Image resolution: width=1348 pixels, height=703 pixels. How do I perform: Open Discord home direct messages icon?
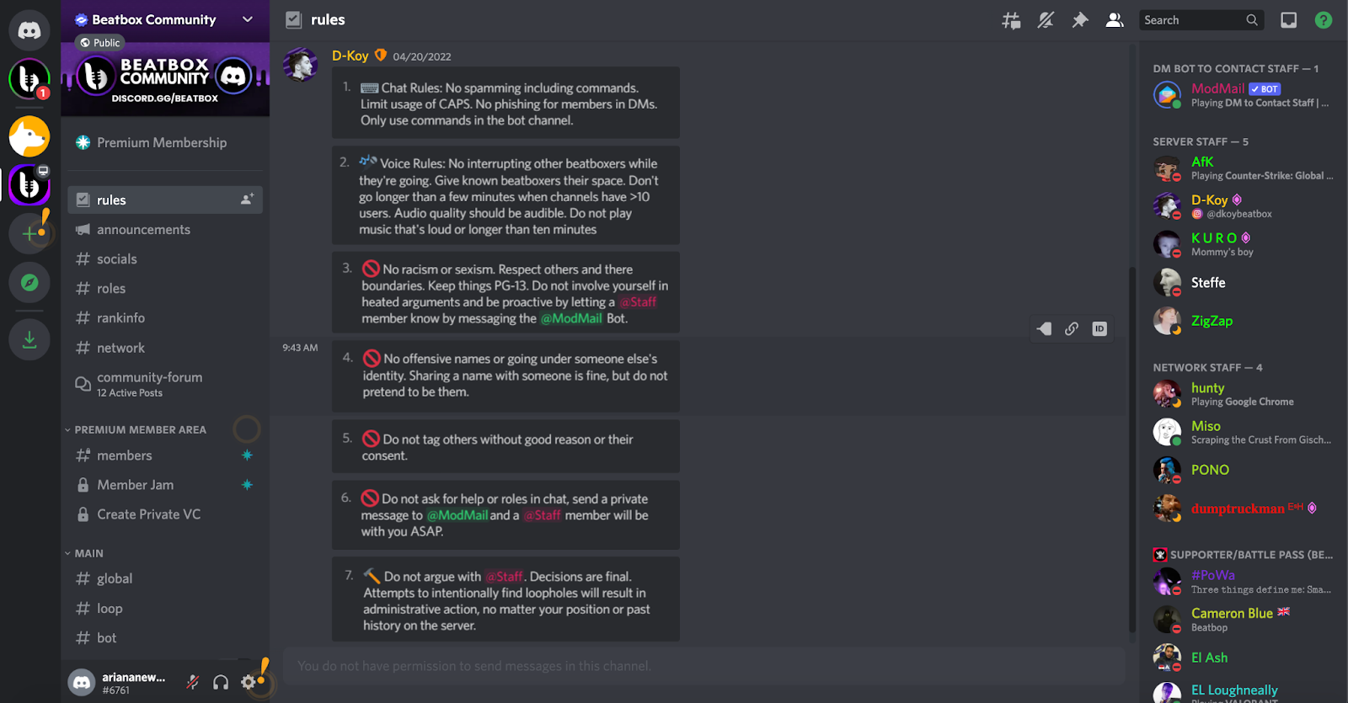pyautogui.click(x=29, y=31)
